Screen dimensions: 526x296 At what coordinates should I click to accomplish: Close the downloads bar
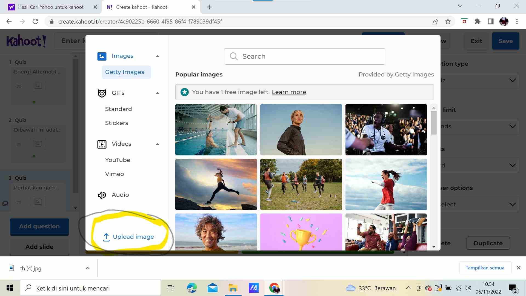(518, 268)
